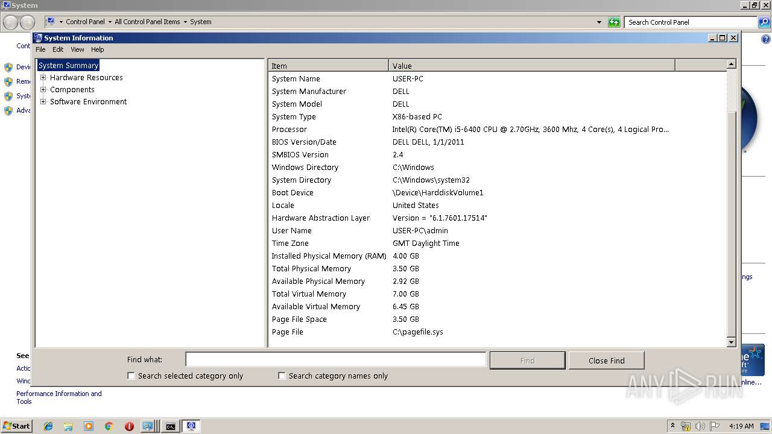772x434 pixels.
Task: Open the dropdown arrow after Control Panel breadcrumb
Action: tap(110, 22)
